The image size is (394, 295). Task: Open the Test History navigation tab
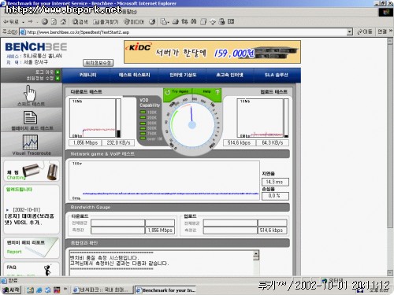(134, 75)
